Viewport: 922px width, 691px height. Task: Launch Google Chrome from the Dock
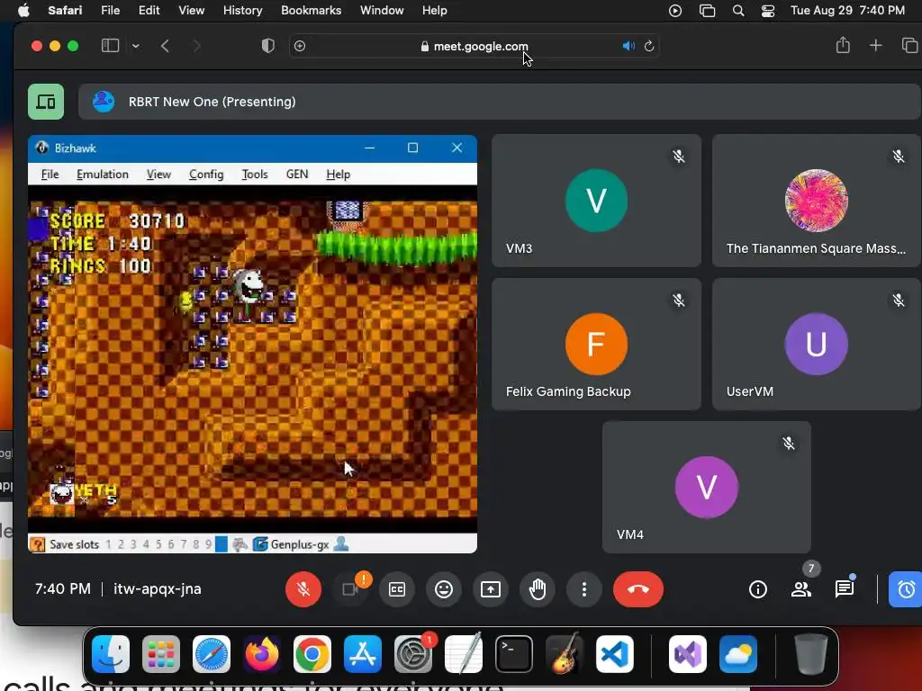click(312, 654)
